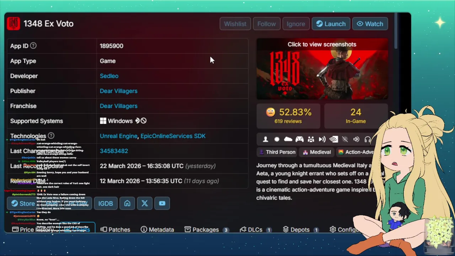Click the 24 In-Game player count

tap(356, 116)
